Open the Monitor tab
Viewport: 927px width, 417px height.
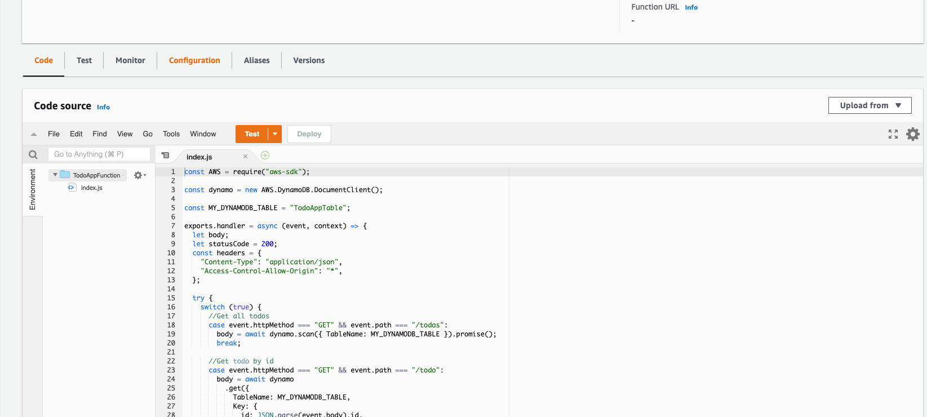tap(130, 60)
